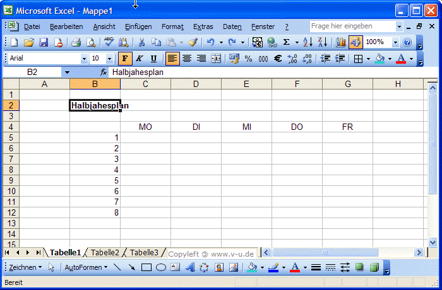
Task: Select the oval shape tool
Action: [x=161, y=267]
